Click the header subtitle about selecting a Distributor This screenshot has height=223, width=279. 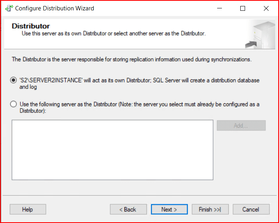[113, 34]
